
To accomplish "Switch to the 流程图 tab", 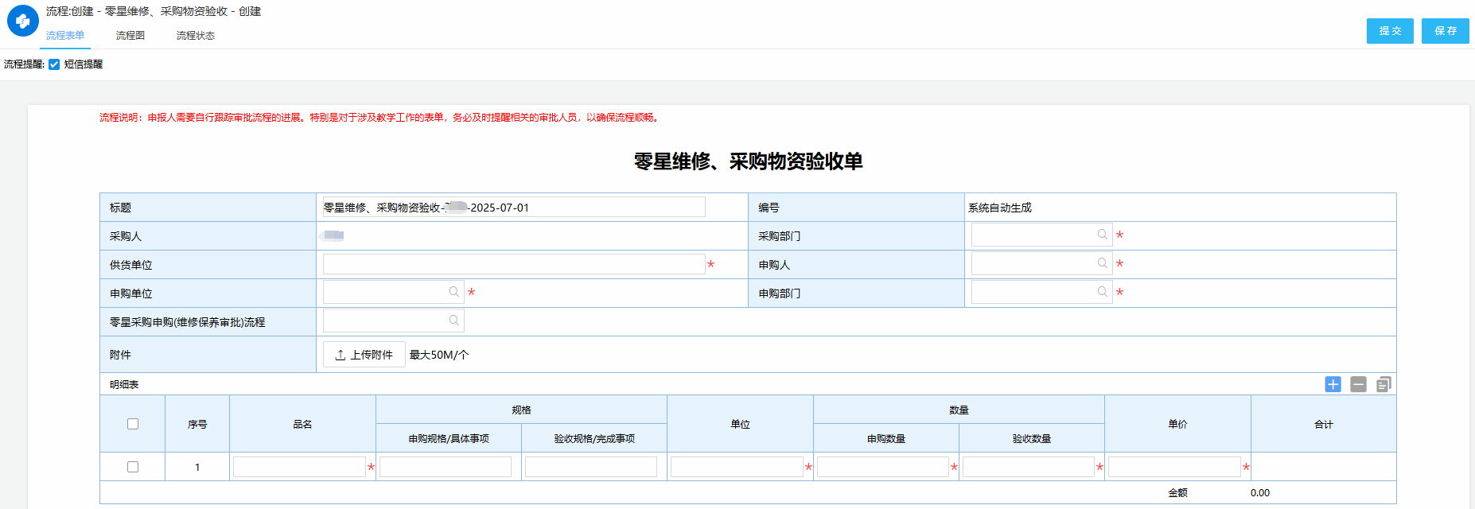I will 130,36.
